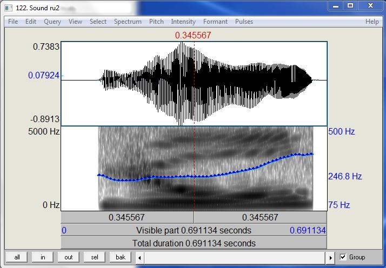Click the 0.07924 amplitude value

click(44, 75)
